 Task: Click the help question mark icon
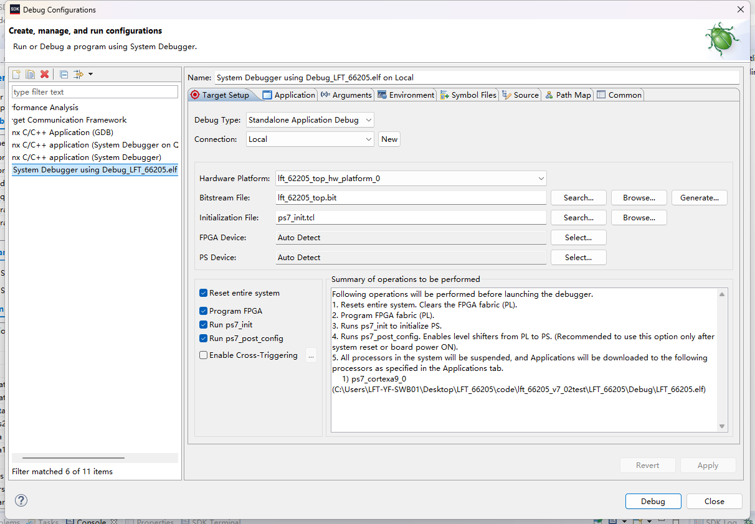[21, 500]
